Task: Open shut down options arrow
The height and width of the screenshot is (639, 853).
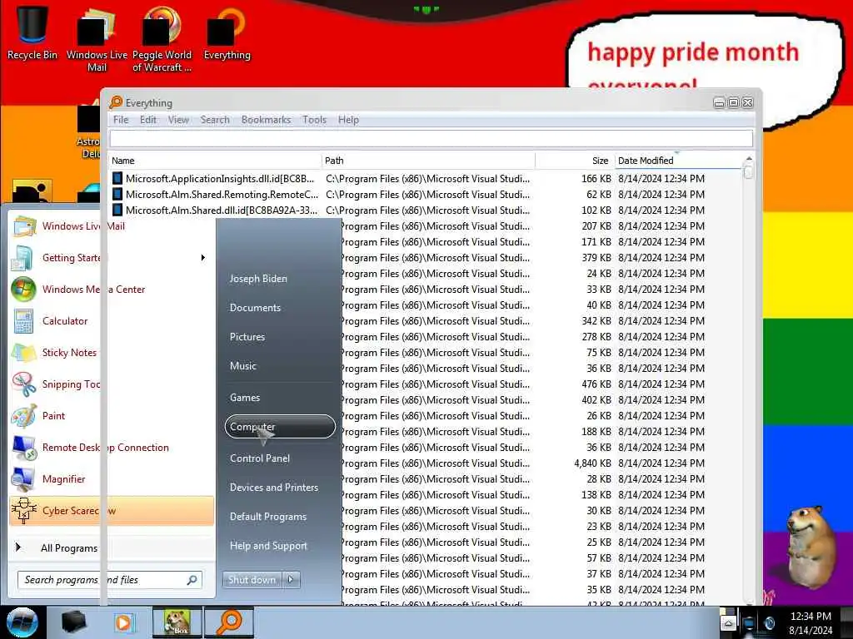Action: [291, 580]
